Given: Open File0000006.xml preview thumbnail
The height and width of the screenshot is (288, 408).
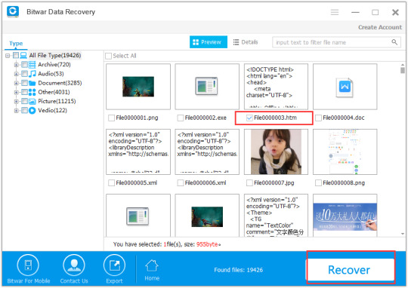Looking at the screenshot, I should tap(207, 152).
